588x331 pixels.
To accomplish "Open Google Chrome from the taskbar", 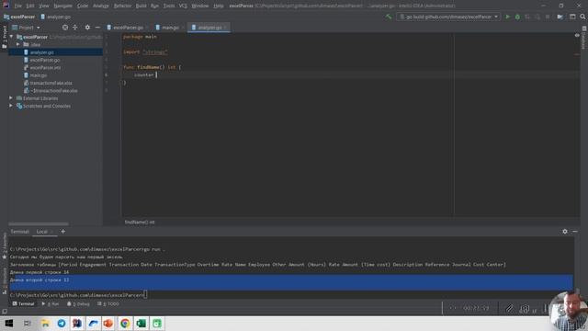I will (x=125, y=323).
